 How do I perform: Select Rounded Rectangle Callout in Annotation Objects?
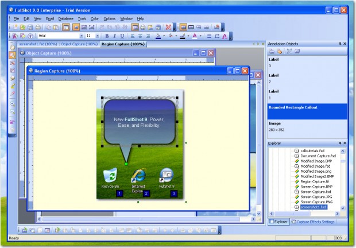click(307, 111)
